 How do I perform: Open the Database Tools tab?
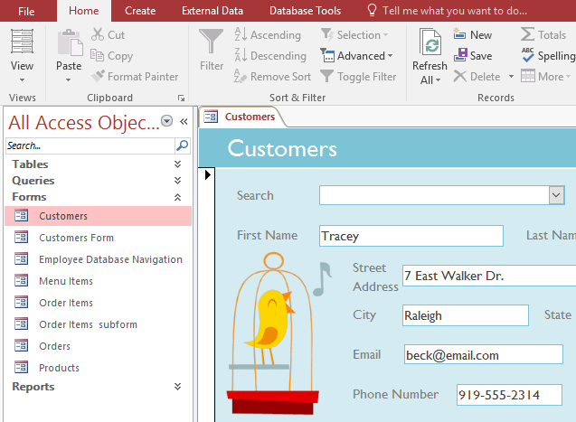(305, 11)
